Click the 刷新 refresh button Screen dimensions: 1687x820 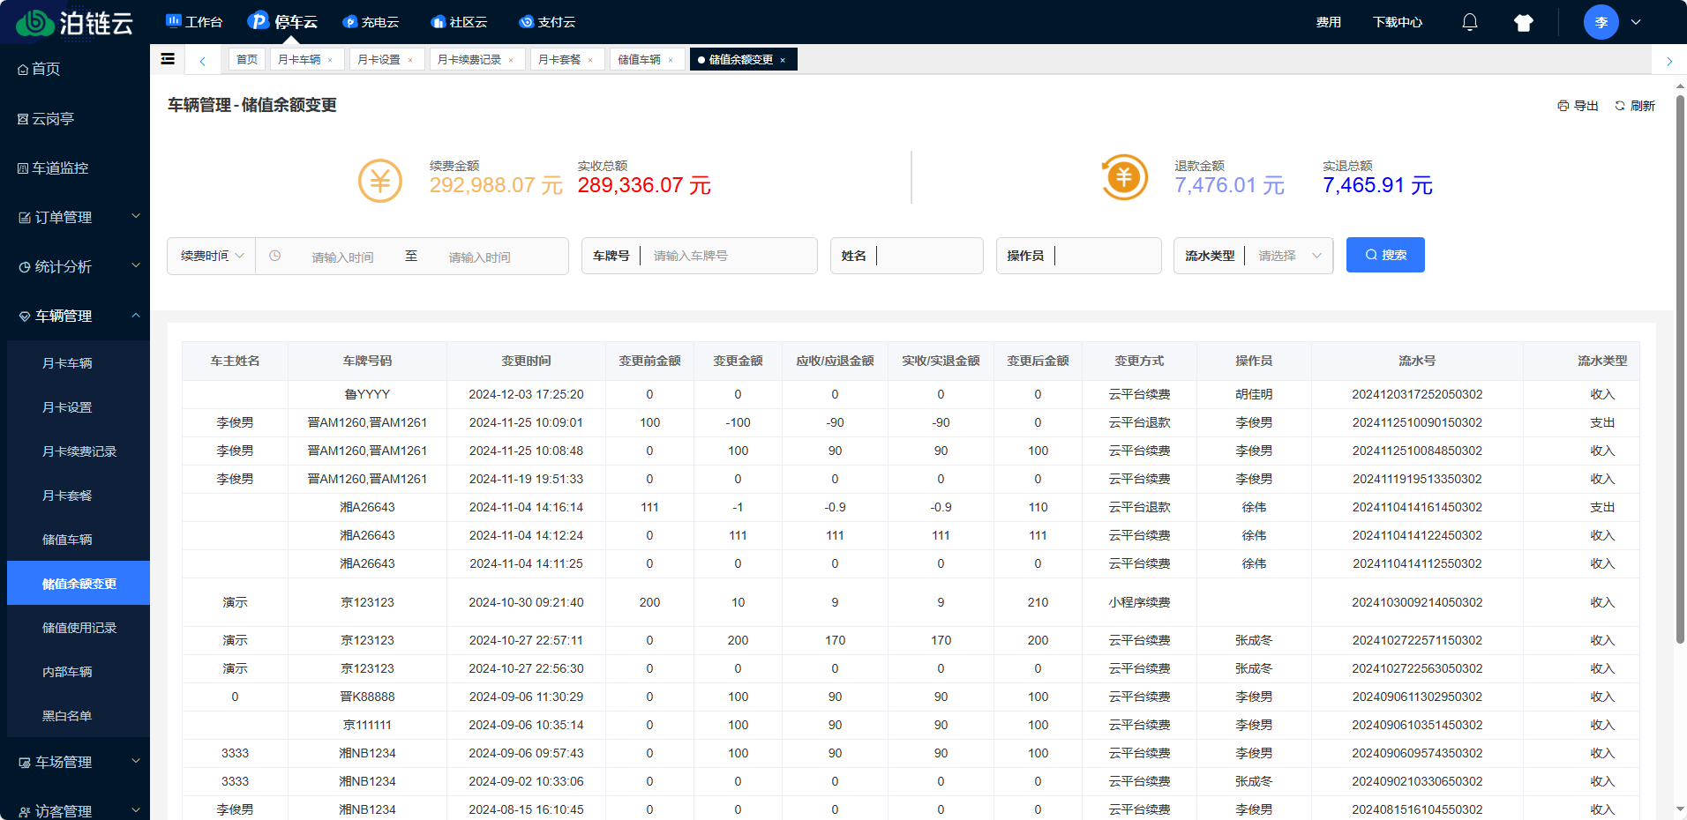pyautogui.click(x=1635, y=106)
